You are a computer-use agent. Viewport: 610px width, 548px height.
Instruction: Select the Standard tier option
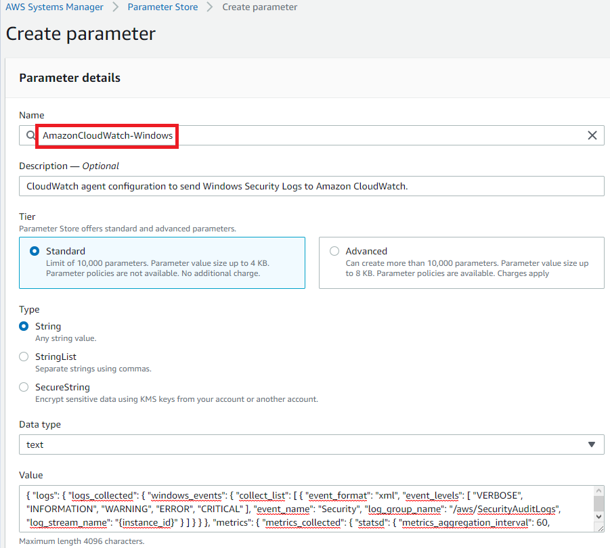(35, 250)
